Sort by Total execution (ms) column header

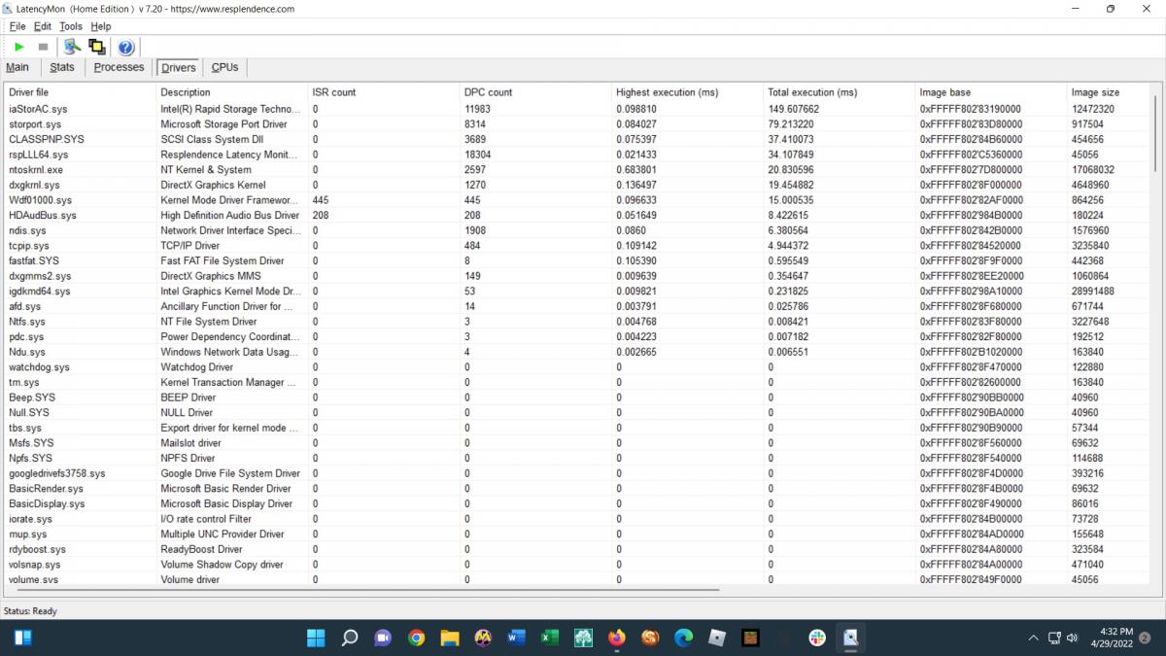840,92
